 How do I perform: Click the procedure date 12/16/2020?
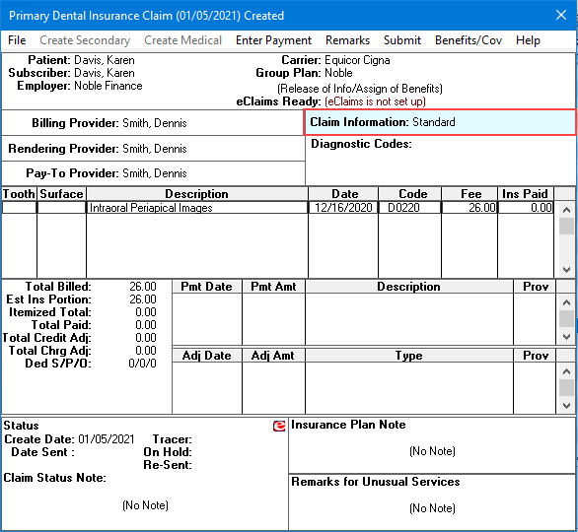coord(343,208)
